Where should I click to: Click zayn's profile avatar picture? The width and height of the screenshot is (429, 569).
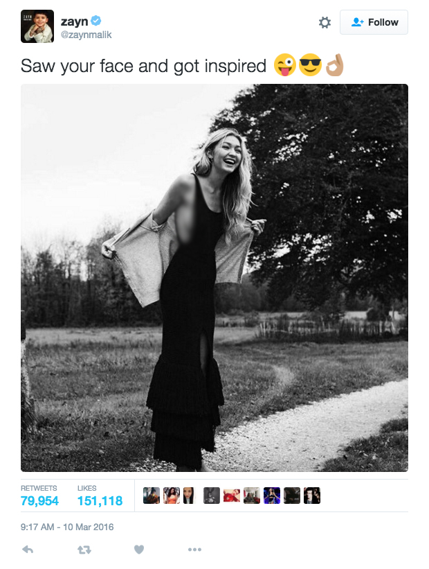point(37,27)
